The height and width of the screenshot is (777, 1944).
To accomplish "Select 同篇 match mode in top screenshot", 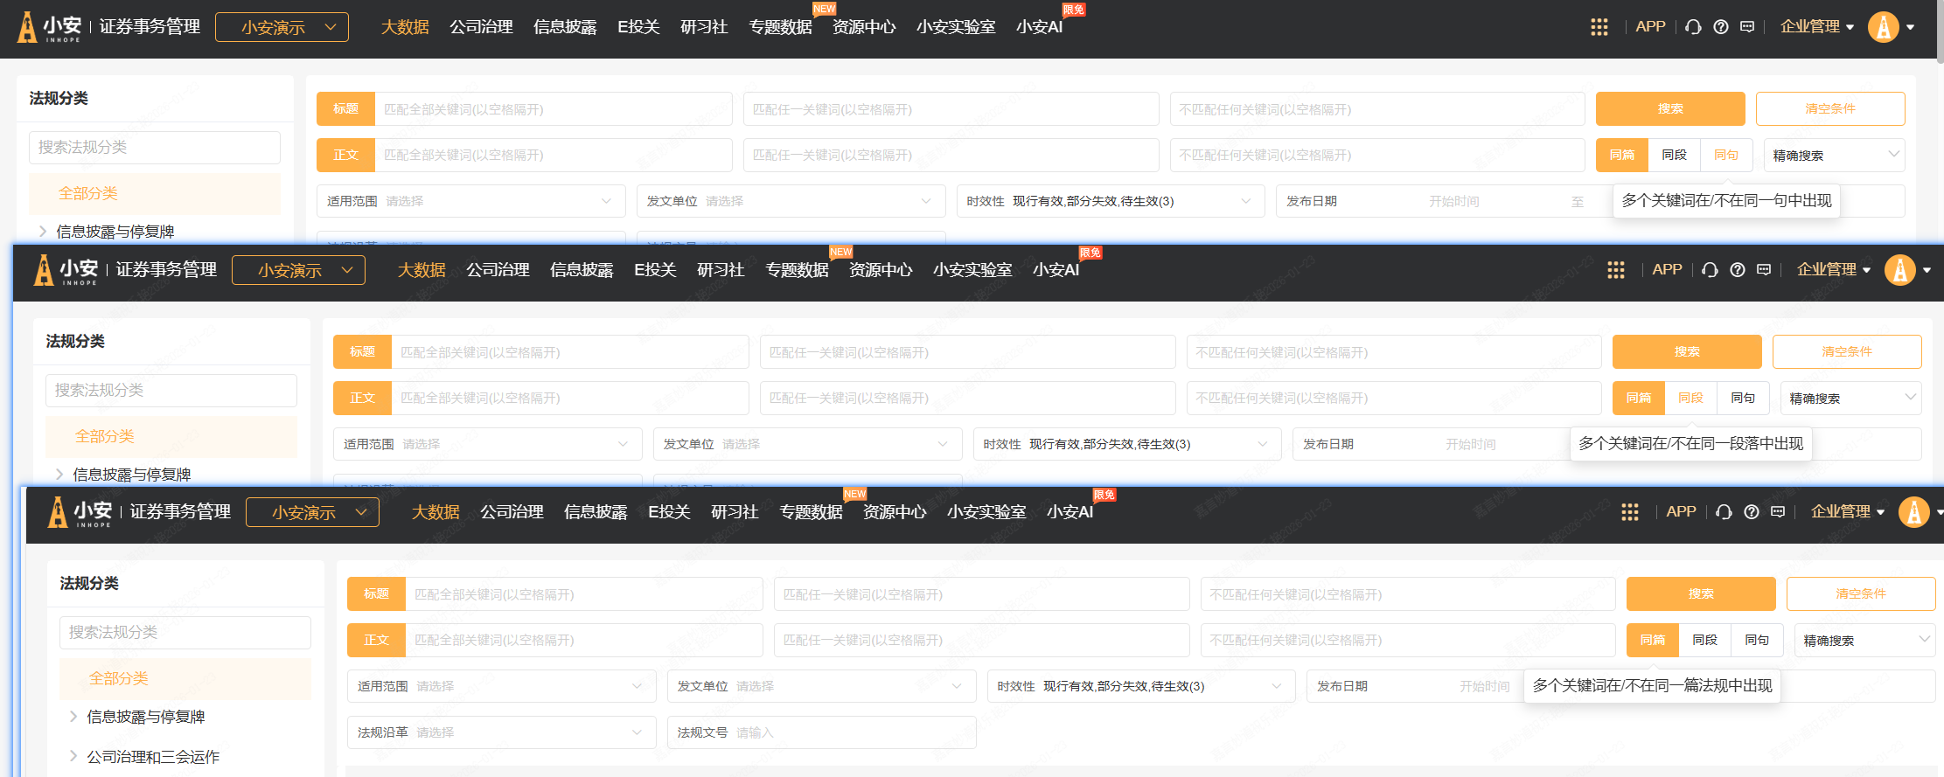I will 1622,155.
